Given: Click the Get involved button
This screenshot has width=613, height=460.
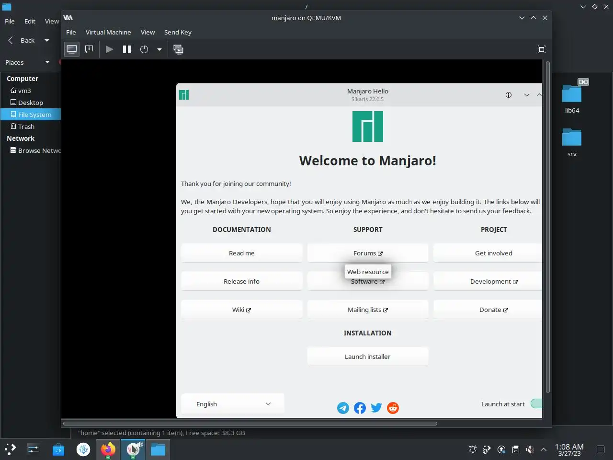Looking at the screenshot, I should click(x=488, y=253).
